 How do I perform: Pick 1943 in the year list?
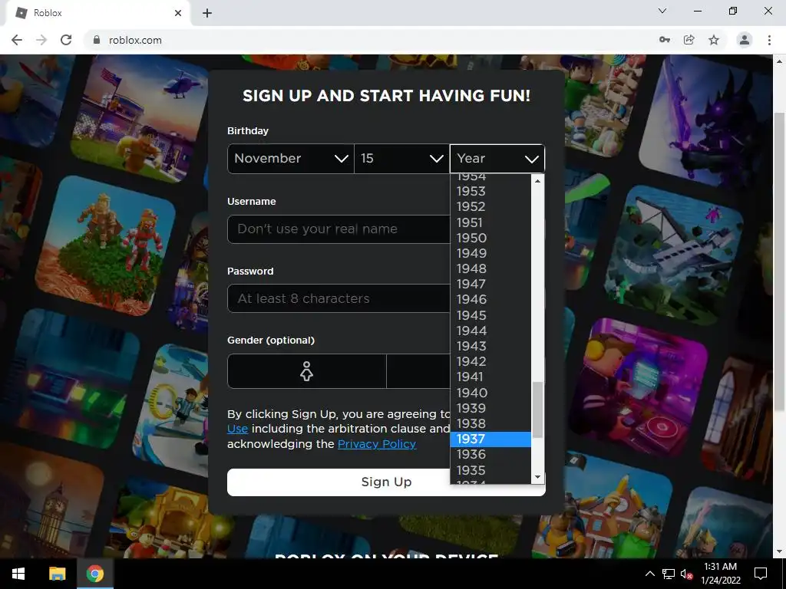490,346
